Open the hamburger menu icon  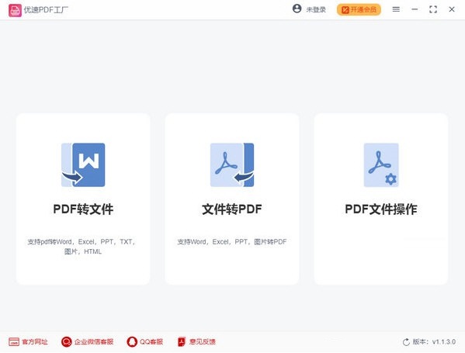[396, 9]
